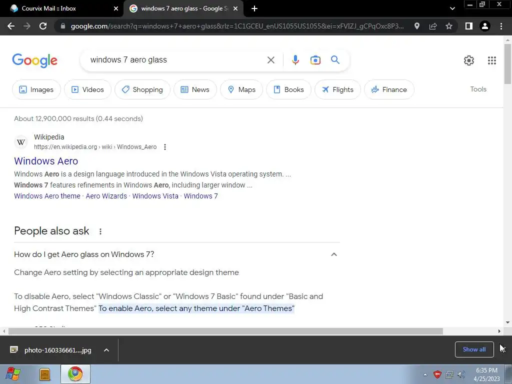Click the Wikipedia W favicon

point(21,142)
